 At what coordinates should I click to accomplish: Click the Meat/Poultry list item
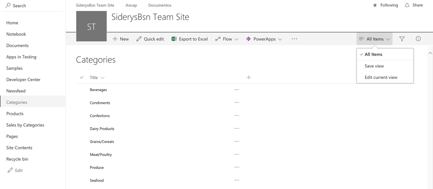click(x=101, y=154)
